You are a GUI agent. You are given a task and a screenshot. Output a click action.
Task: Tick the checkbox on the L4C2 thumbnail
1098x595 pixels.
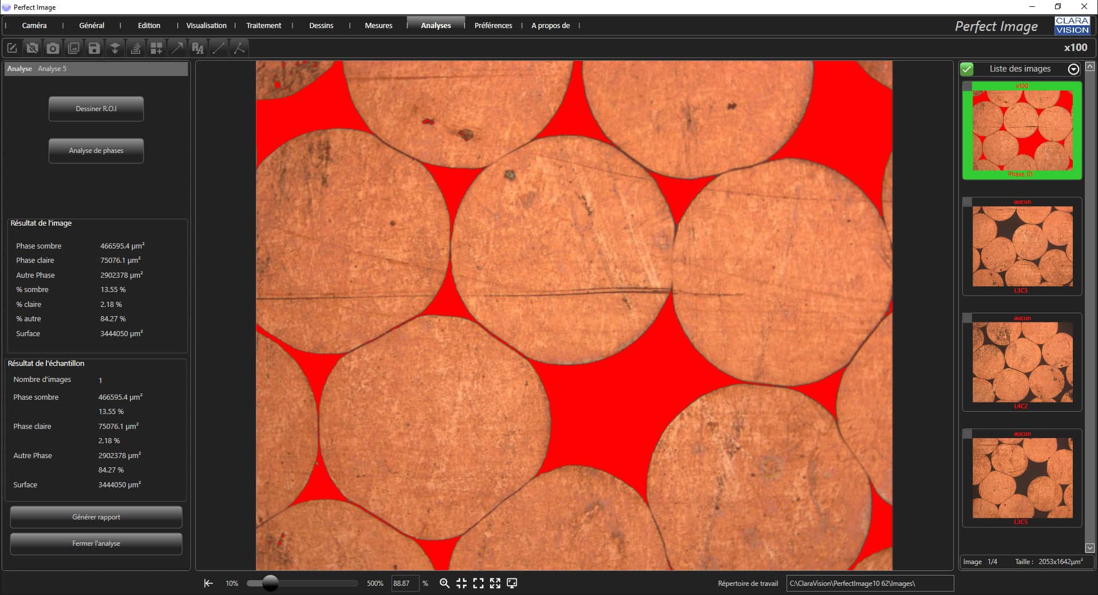[967, 318]
